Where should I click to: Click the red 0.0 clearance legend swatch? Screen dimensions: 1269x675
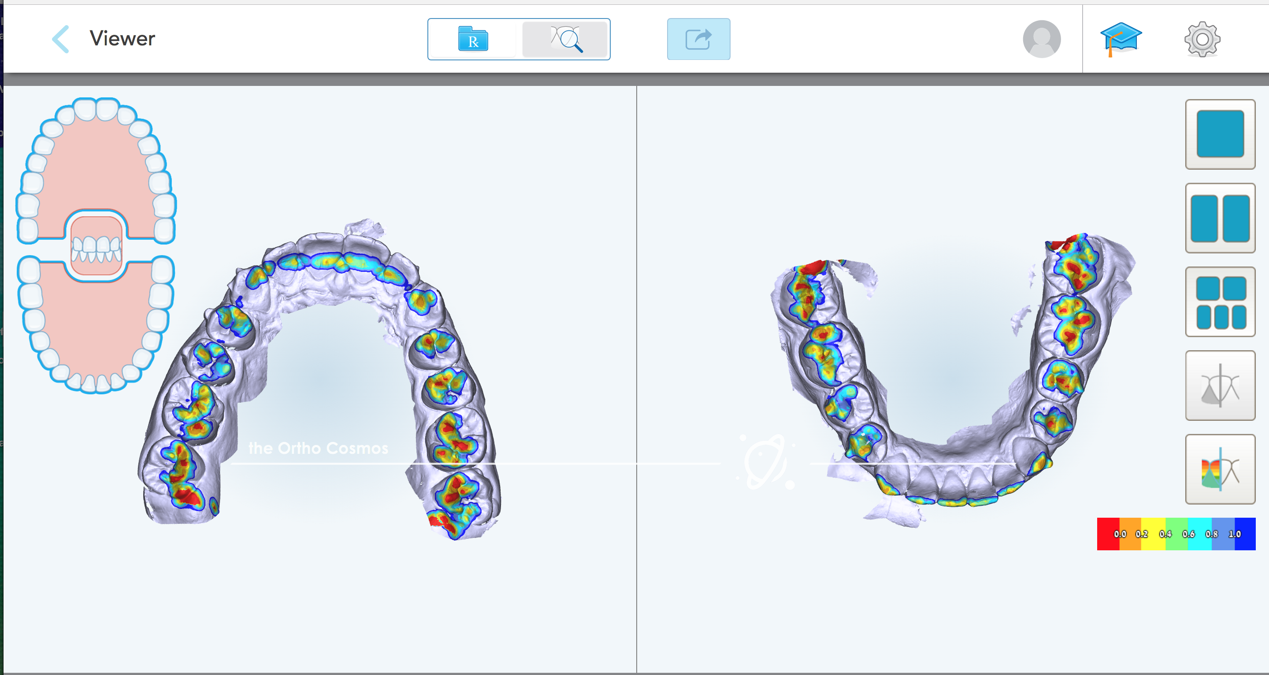click(1108, 534)
